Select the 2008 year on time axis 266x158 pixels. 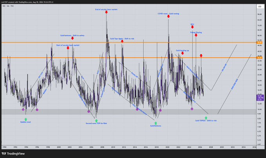click(102, 147)
